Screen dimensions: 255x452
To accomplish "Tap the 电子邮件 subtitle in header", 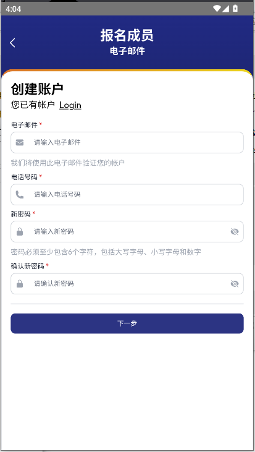I will [x=127, y=51].
